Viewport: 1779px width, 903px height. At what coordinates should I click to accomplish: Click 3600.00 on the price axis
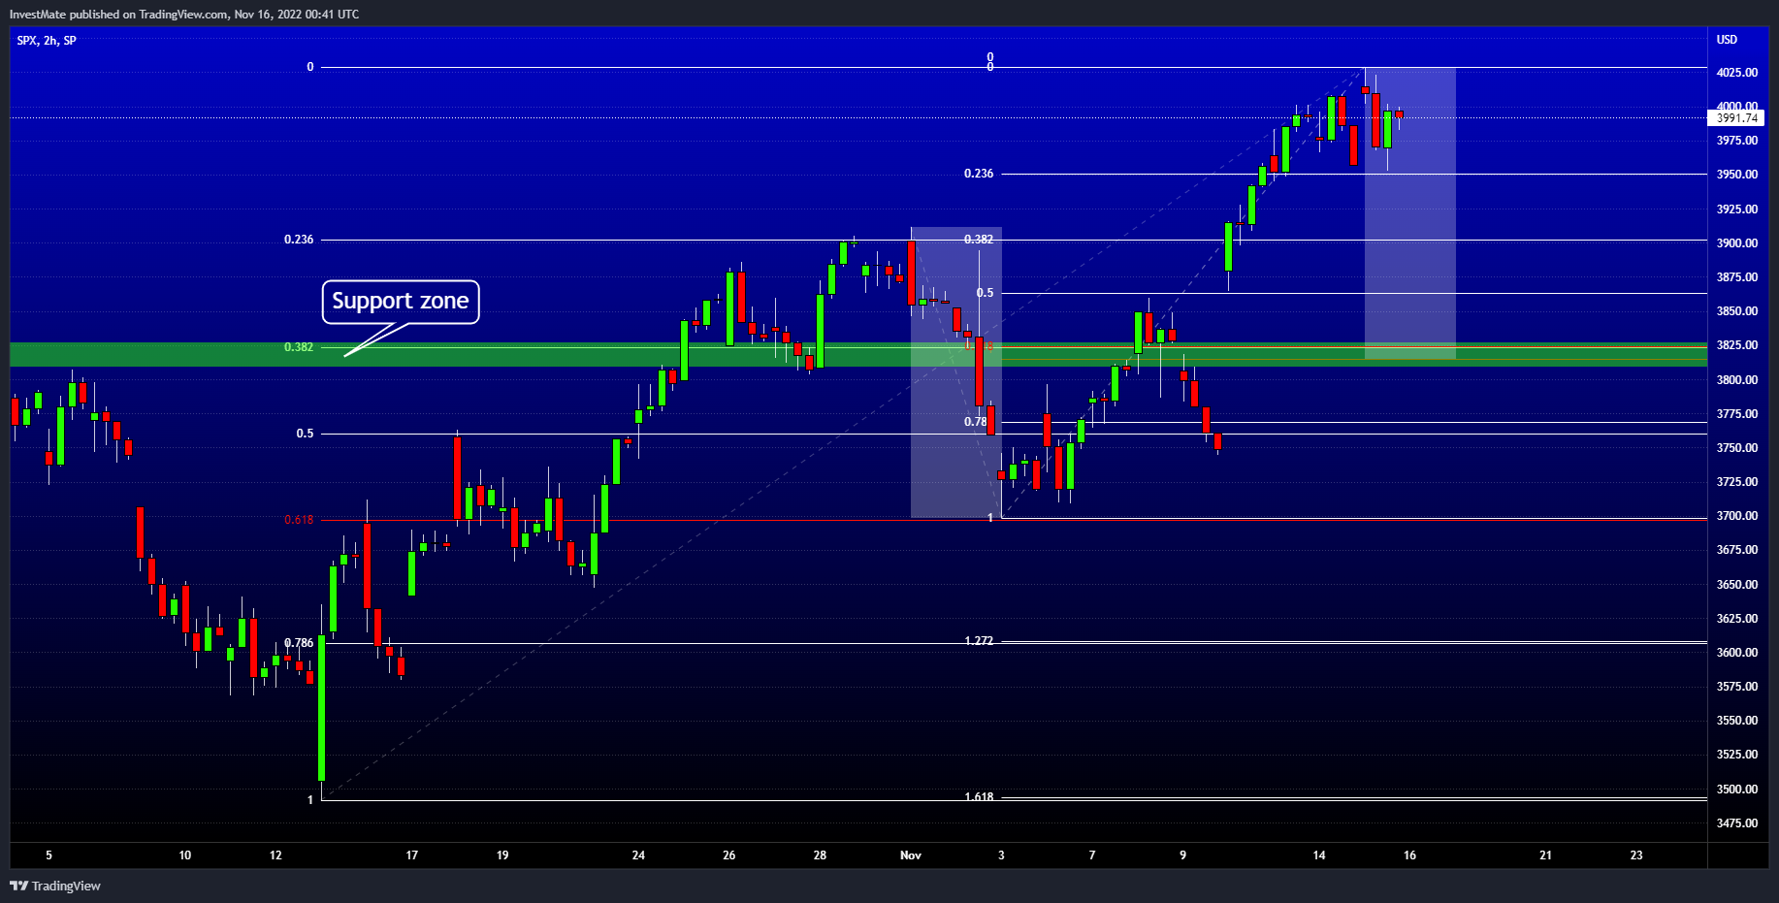pos(1736,653)
